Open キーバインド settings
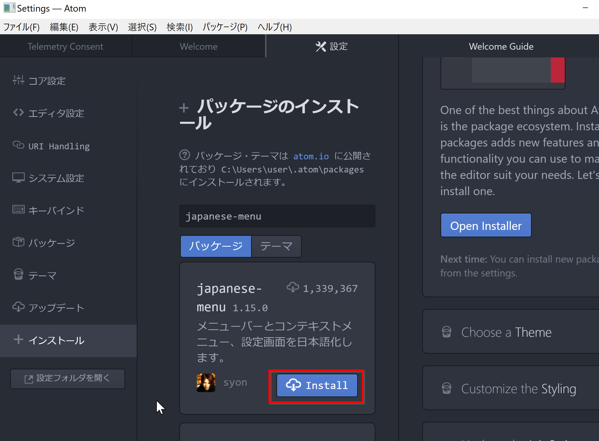Image resolution: width=599 pixels, height=441 pixels. coord(68,211)
